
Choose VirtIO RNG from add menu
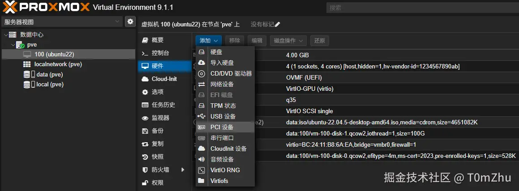225,170
